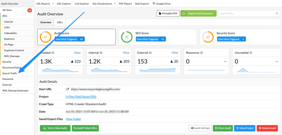Expand the Site Visualisations dropdown
The height and width of the screenshot is (135, 282).
coord(104,4)
